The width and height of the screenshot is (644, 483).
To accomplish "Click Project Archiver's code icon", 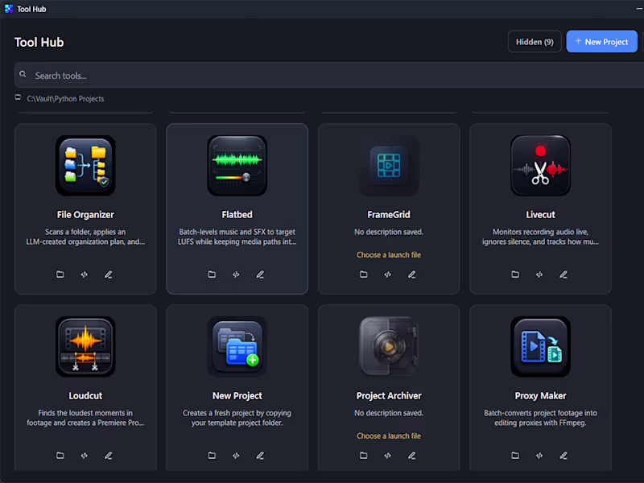I will (x=388, y=456).
